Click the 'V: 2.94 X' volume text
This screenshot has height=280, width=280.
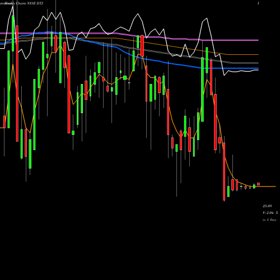(x=270, y=213)
